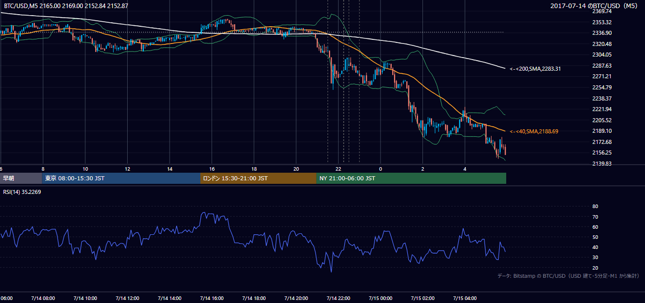This screenshot has width=645, height=303.
Task: Click the RSI scale value 80
Action: coord(595,207)
